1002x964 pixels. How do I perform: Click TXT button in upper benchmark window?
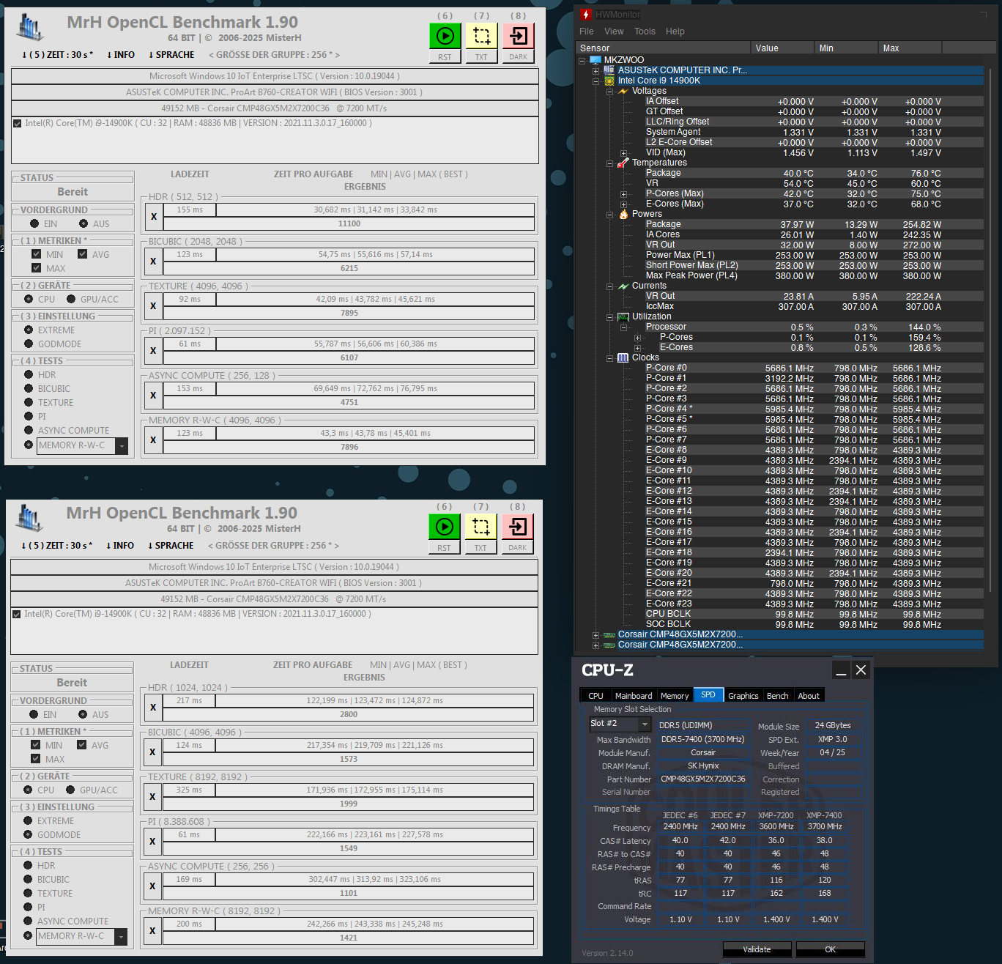(x=481, y=57)
